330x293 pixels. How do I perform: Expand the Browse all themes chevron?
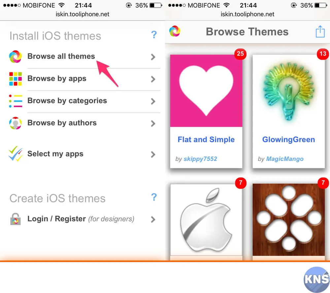click(x=153, y=57)
